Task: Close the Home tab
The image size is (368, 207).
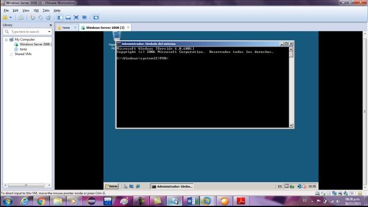Action: point(75,28)
